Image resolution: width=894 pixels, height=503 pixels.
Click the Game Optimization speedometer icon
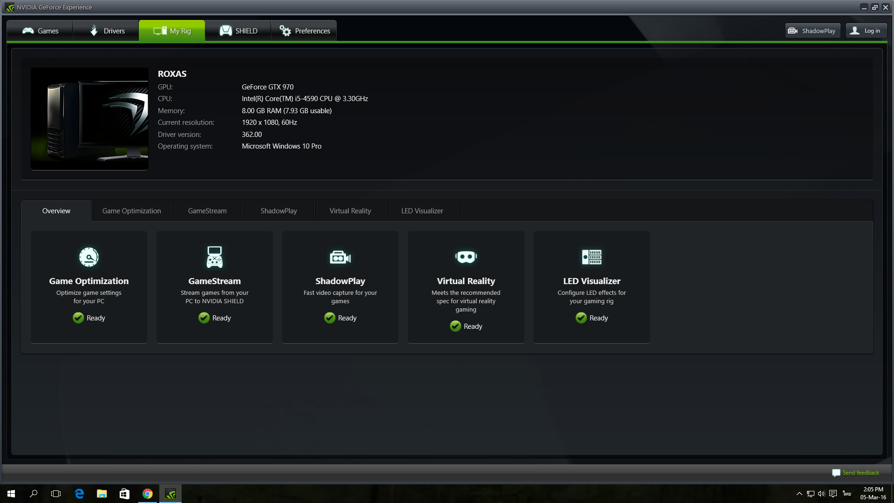[x=88, y=257]
